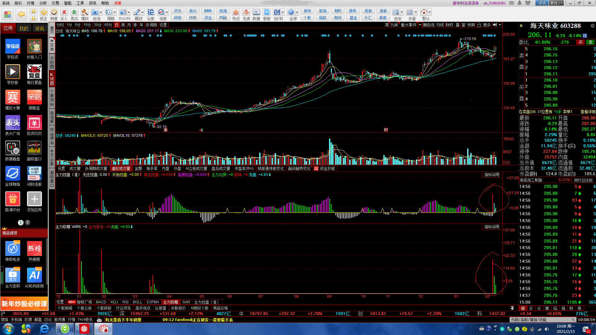Open the 模拟 simulated trading gavel icon
Screen dimensions: 596x335
84,12
